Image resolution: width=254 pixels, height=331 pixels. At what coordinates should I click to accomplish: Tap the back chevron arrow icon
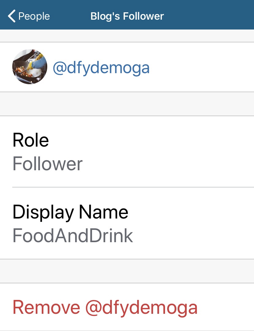(12, 16)
